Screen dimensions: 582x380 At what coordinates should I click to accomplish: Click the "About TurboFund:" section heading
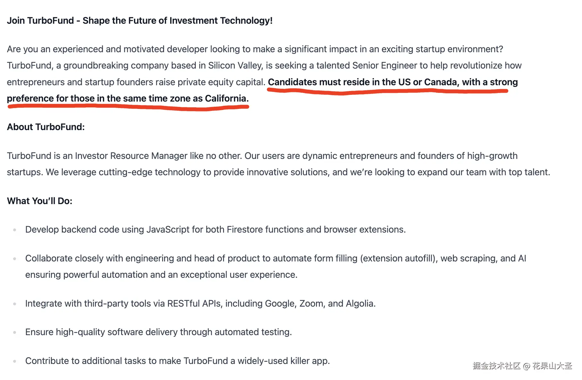click(46, 127)
